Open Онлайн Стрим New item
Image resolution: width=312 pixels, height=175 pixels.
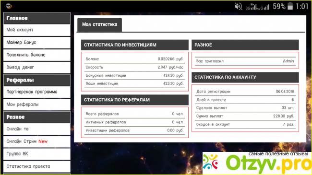(37, 141)
